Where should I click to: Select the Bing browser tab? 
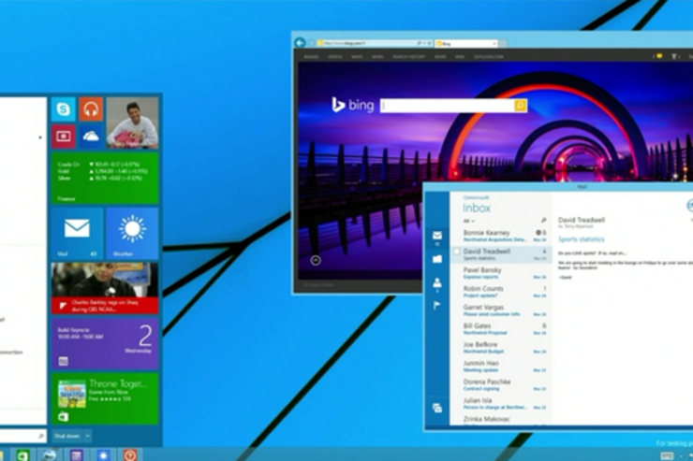[465, 43]
